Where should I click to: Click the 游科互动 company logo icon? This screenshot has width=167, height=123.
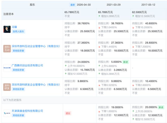click(7, 49)
